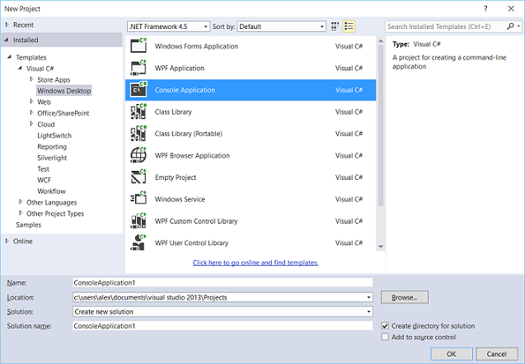Select Silverlight template category
This screenshot has height=364, width=525.
52,158
